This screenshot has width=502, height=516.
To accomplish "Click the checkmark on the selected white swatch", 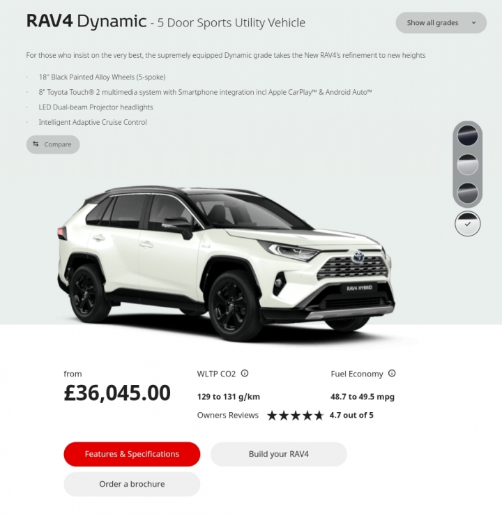I will (467, 224).
